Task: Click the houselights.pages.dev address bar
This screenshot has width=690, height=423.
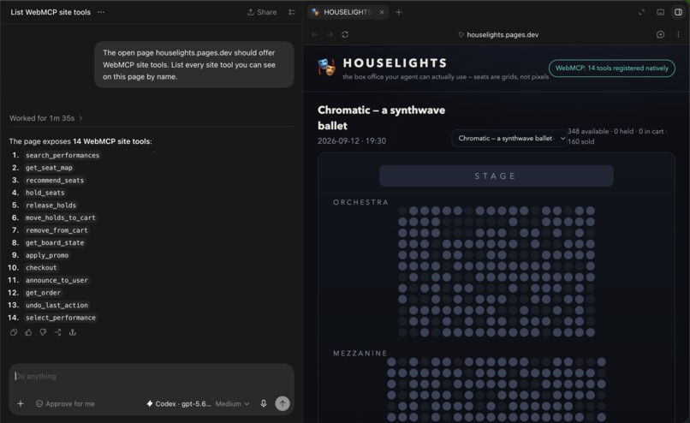Action: (x=498, y=35)
